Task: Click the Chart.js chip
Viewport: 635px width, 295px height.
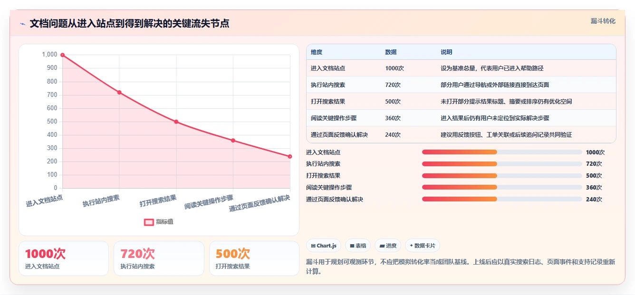Action: pos(324,246)
